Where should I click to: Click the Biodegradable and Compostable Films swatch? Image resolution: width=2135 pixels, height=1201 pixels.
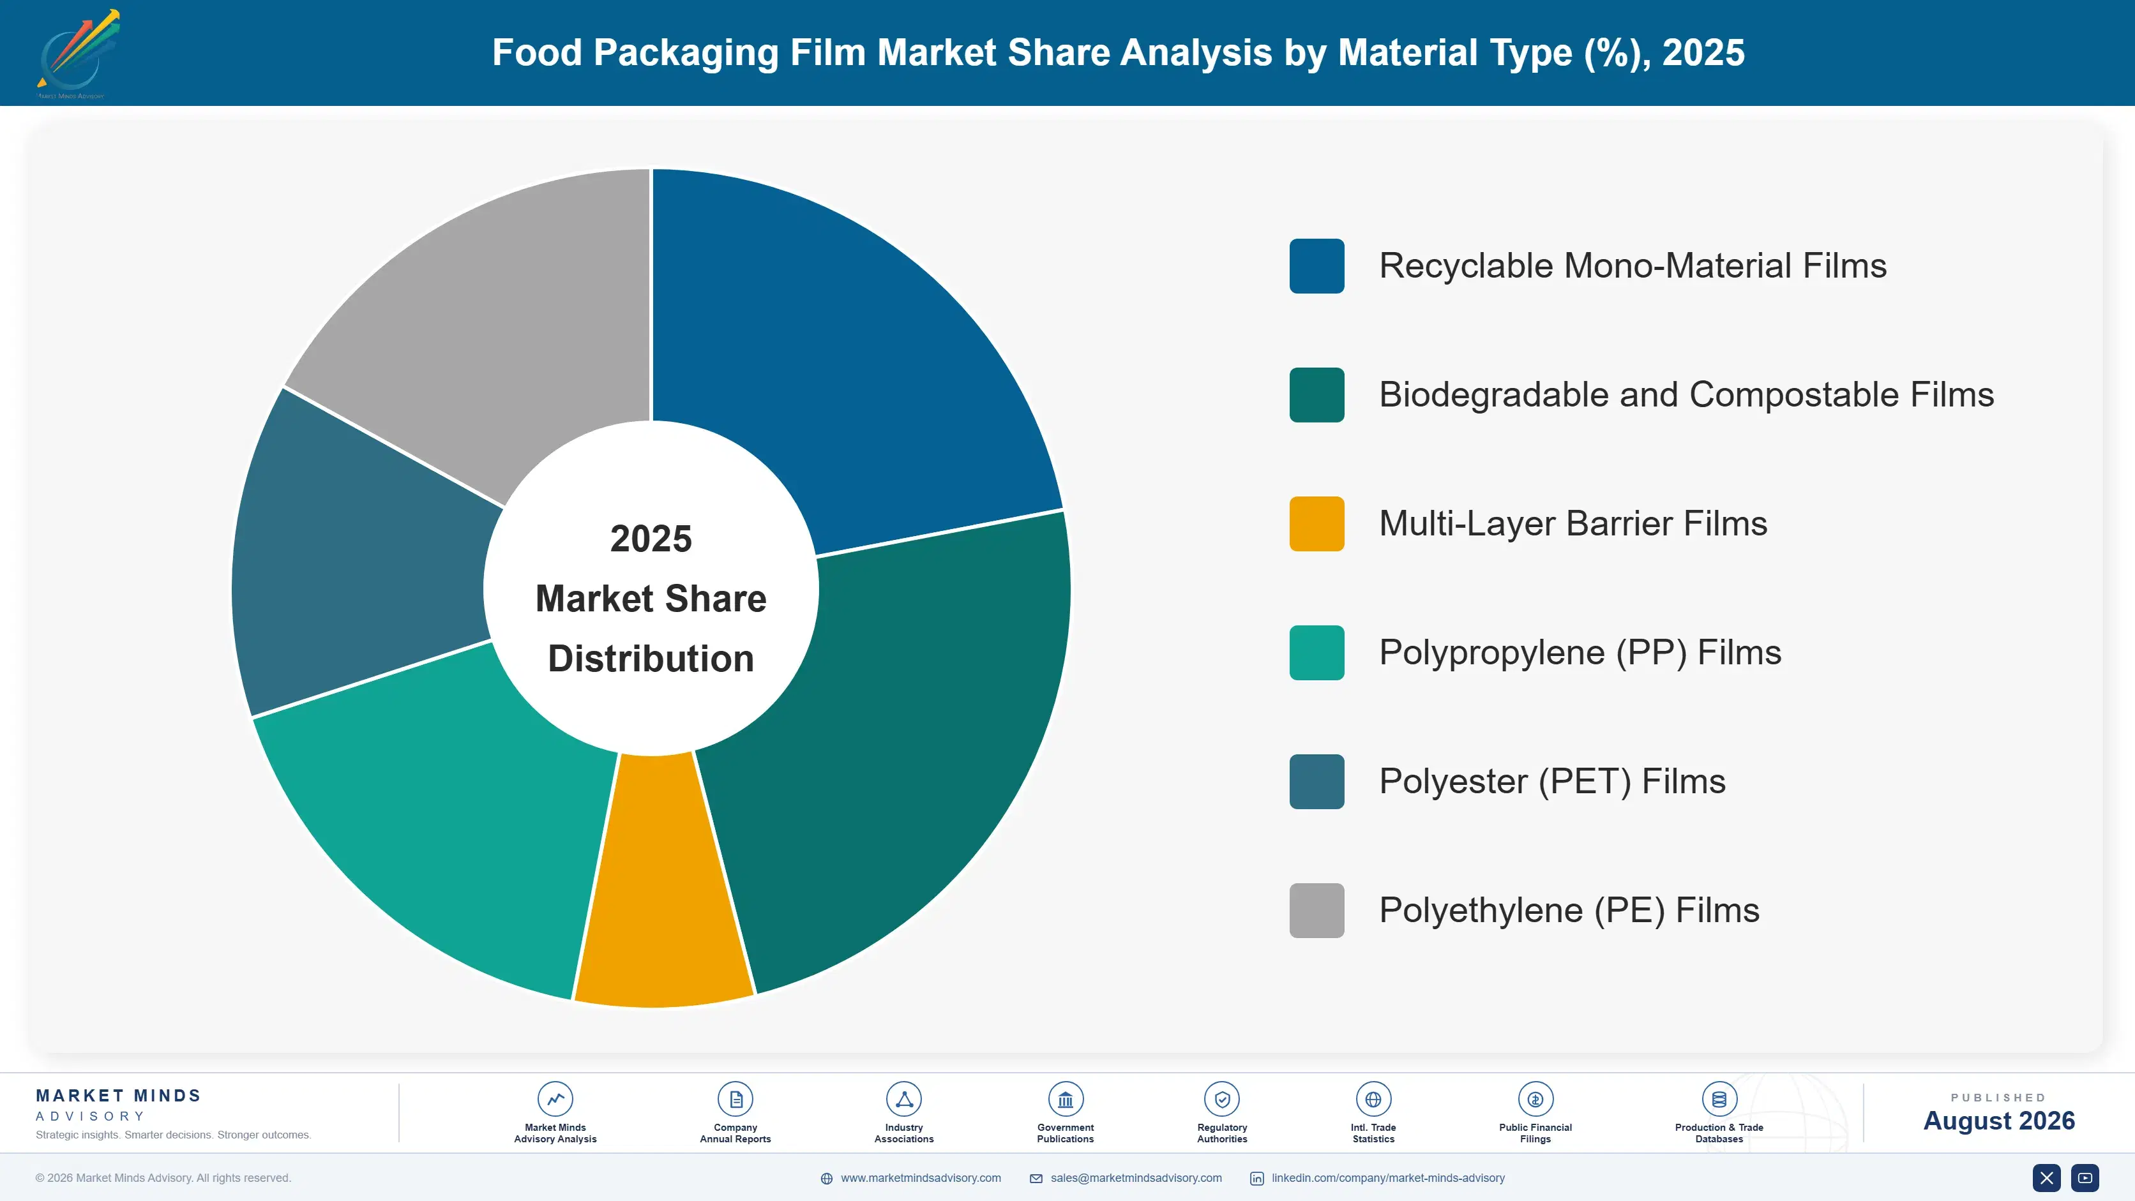tap(1316, 395)
